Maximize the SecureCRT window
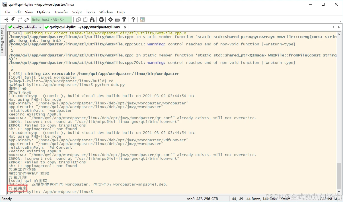The image size is (343, 202). click(323, 4)
